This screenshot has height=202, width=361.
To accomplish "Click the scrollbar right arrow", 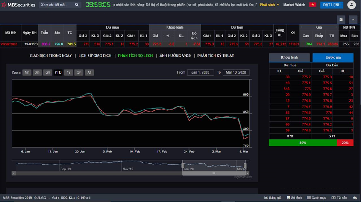I will (247, 173).
